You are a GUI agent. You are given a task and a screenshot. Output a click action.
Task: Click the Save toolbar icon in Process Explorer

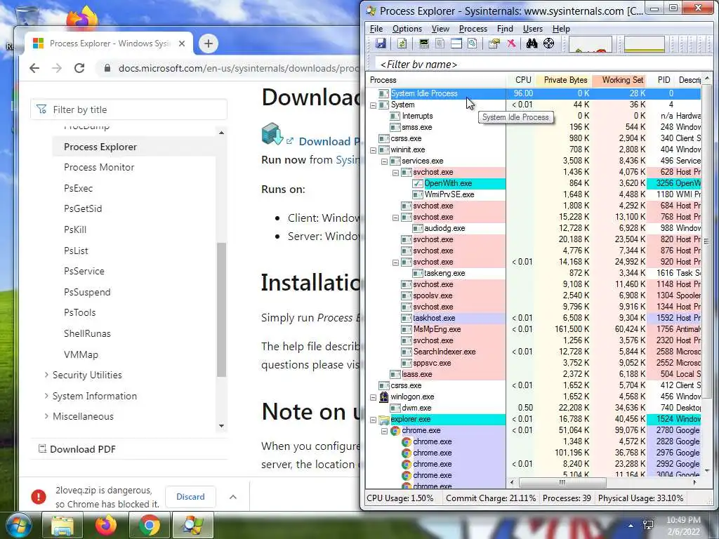click(x=381, y=44)
